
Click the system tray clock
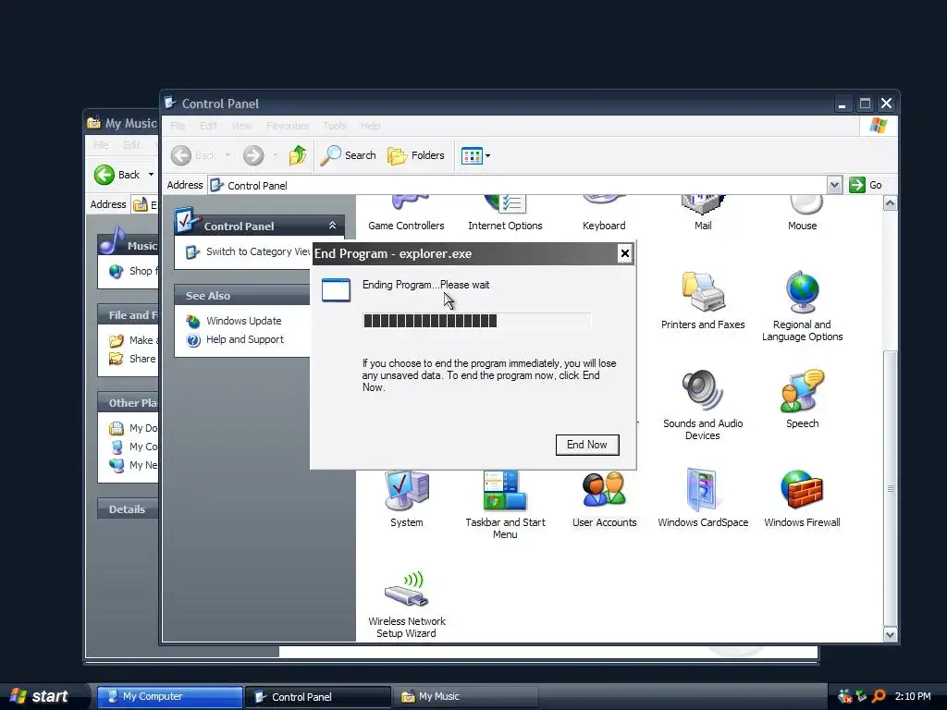point(913,697)
